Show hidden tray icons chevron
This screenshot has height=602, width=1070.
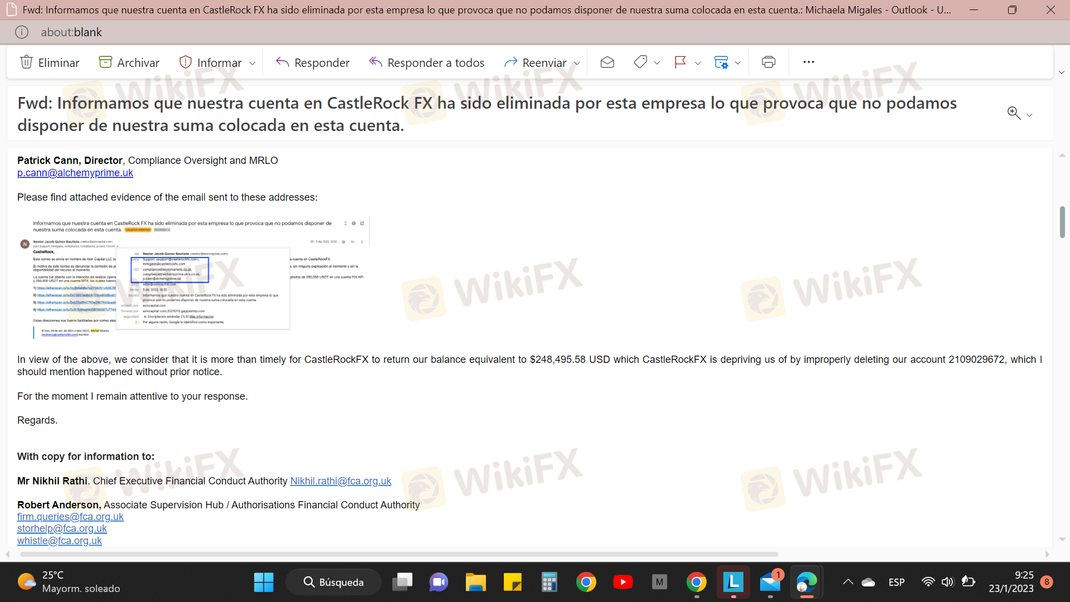click(x=848, y=582)
